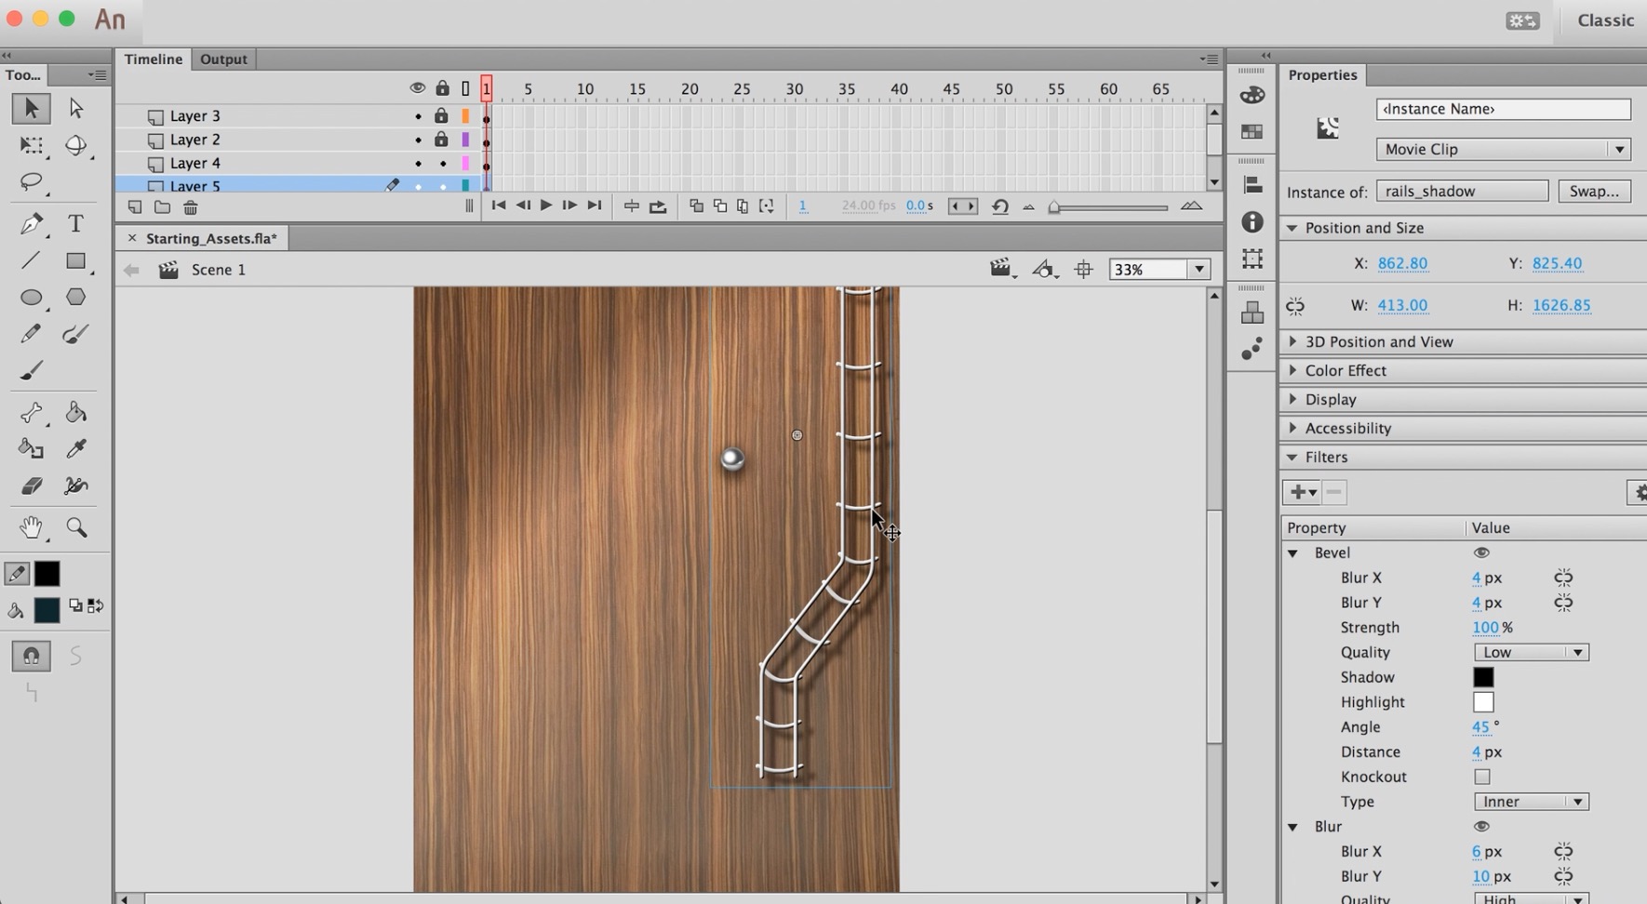Unlock Layer 3 padlock
The image size is (1647, 904).
point(442,116)
